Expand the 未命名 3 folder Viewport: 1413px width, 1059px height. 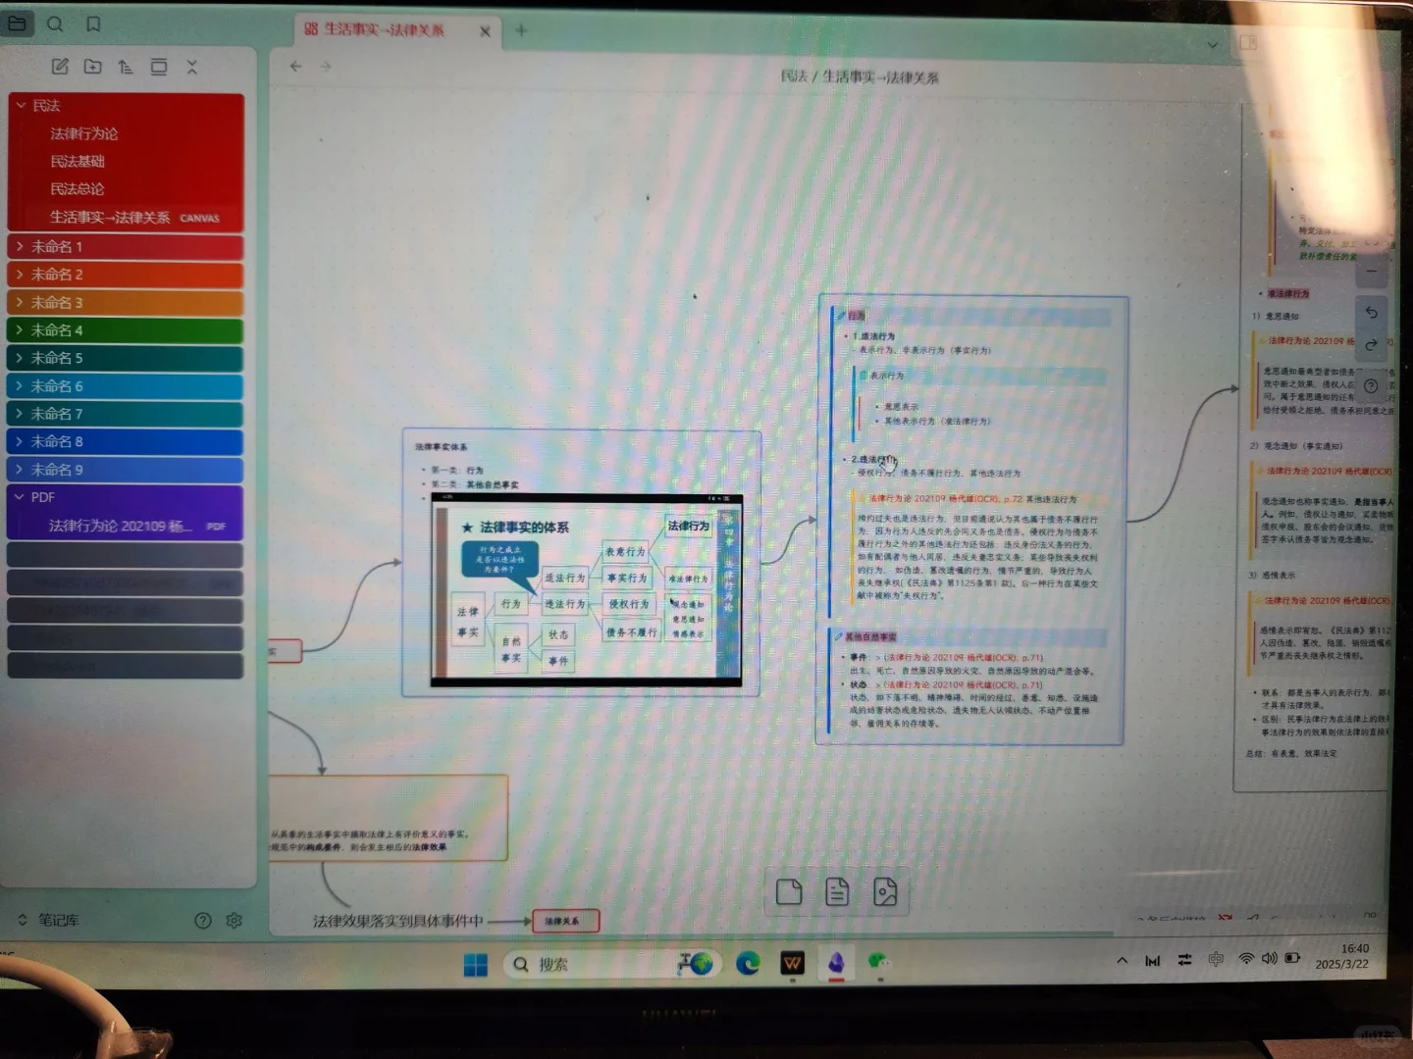[126, 303]
